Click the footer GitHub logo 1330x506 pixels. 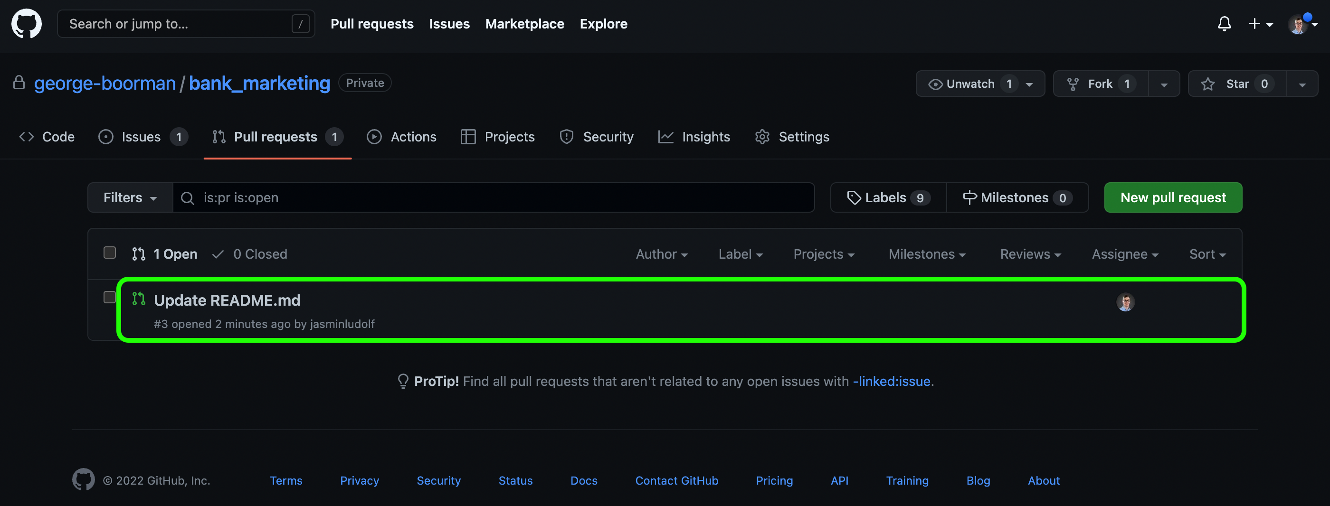point(84,480)
